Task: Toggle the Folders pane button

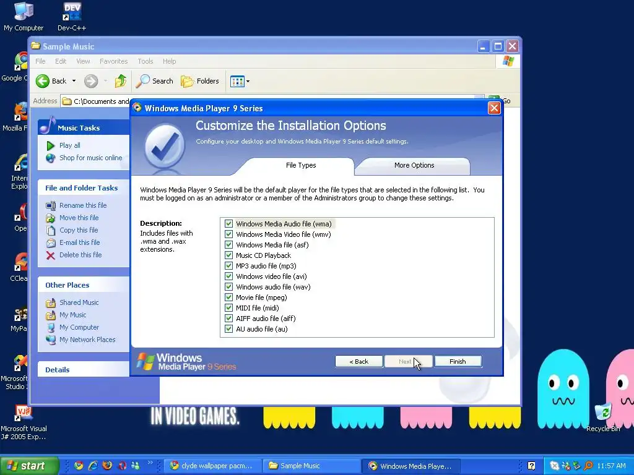Action: pos(200,81)
